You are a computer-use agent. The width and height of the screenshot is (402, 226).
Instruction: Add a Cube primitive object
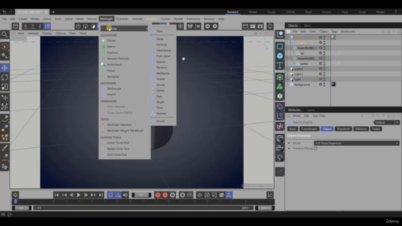(280, 56)
